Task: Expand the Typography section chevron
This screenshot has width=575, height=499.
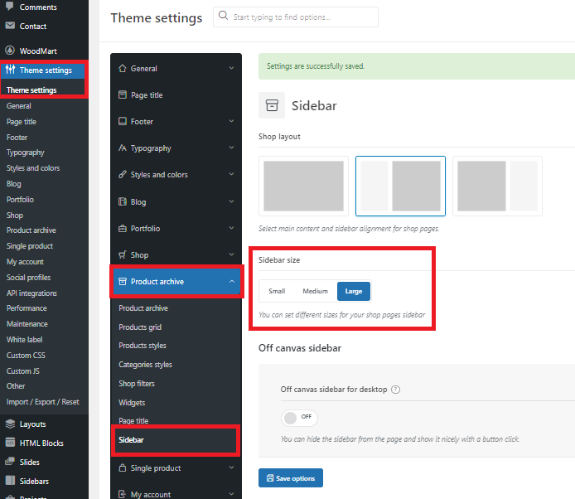Action: click(x=231, y=148)
